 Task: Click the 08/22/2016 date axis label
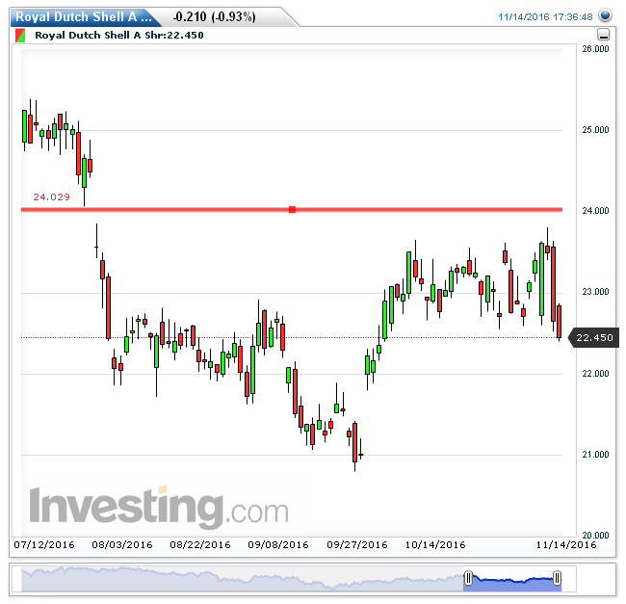pyautogui.click(x=200, y=545)
